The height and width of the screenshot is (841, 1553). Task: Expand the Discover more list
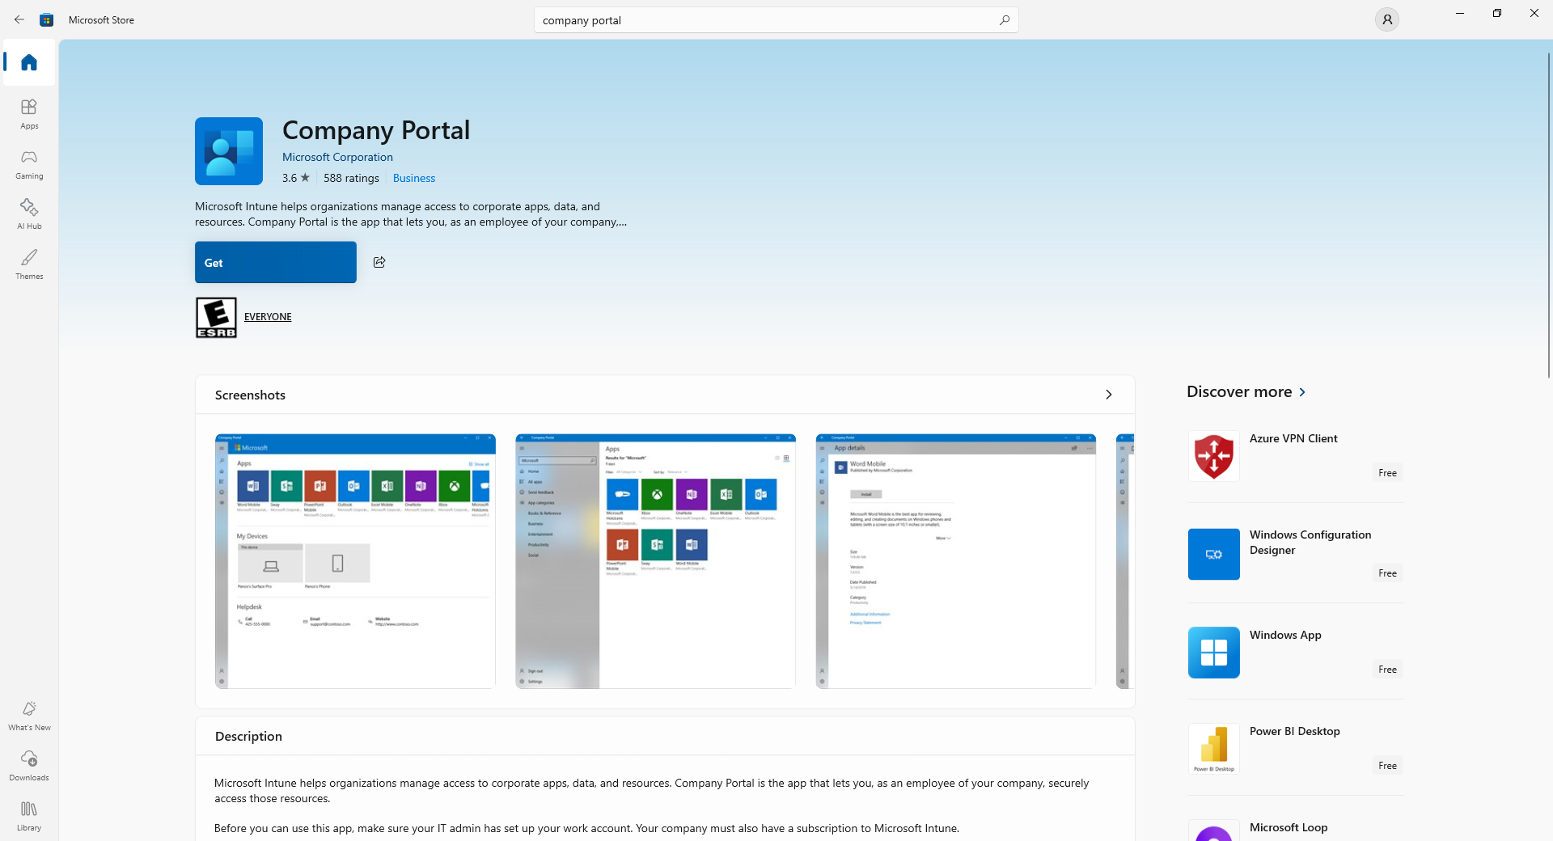point(1301,391)
